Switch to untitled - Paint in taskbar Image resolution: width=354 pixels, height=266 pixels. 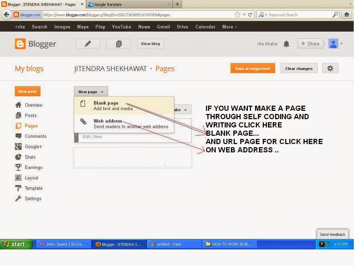point(174,244)
